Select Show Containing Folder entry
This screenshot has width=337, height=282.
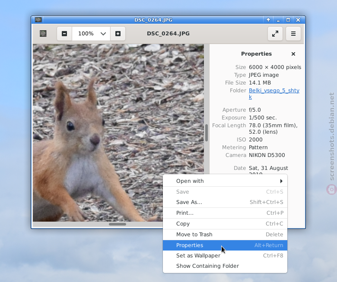point(225,266)
